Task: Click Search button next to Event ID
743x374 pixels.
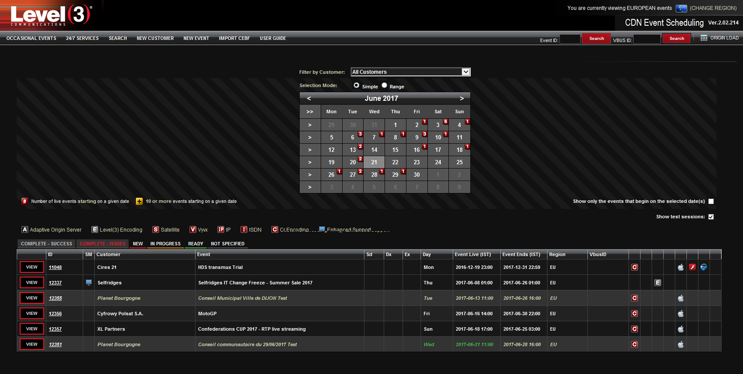Action: click(596, 39)
